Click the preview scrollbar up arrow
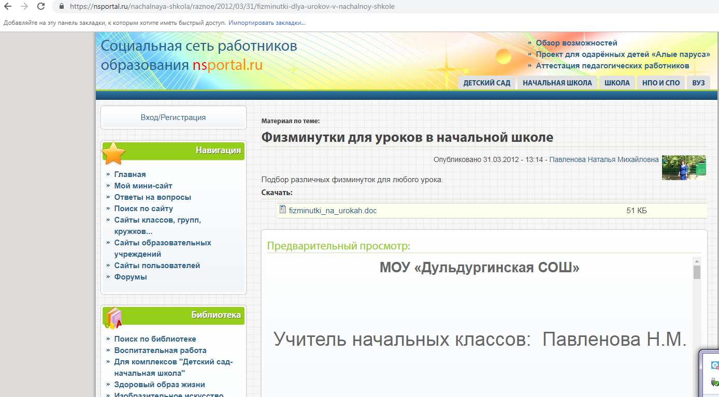The width and height of the screenshot is (719, 397). pyautogui.click(x=697, y=261)
